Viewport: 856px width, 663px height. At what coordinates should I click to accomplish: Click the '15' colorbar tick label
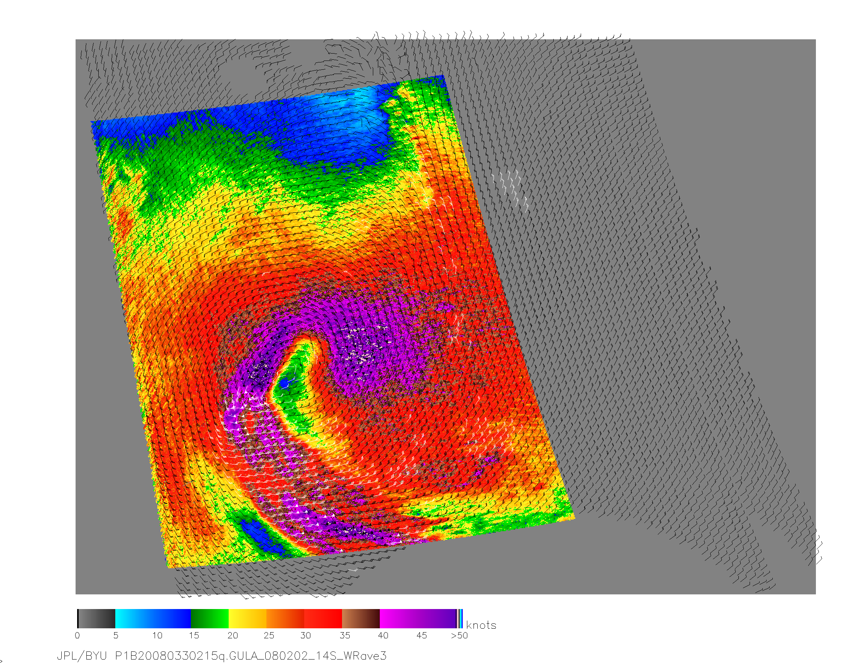[194, 636]
